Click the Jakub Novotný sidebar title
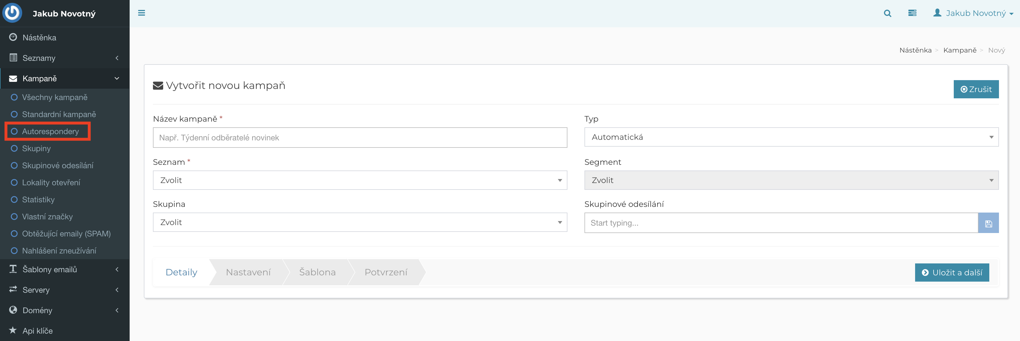This screenshot has height=341, width=1020. click(64, 13)
